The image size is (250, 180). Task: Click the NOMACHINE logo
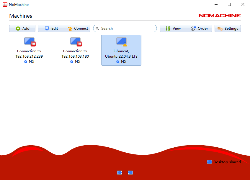click(x=220, y=16)
